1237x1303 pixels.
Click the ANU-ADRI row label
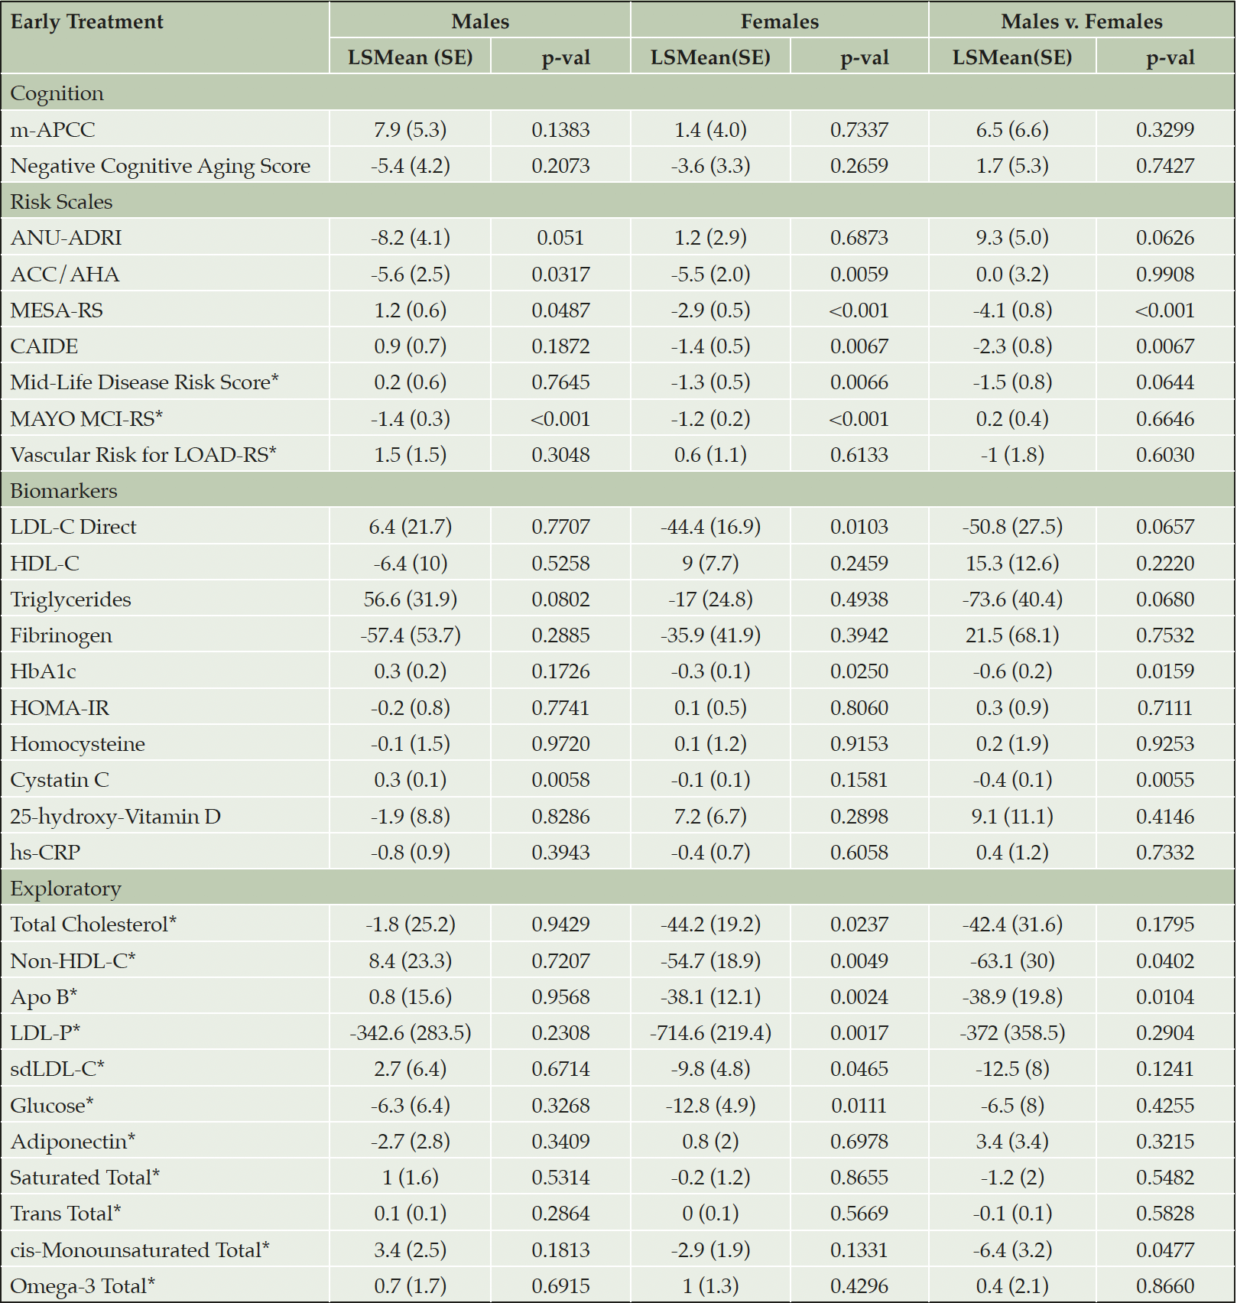(66, 238)
